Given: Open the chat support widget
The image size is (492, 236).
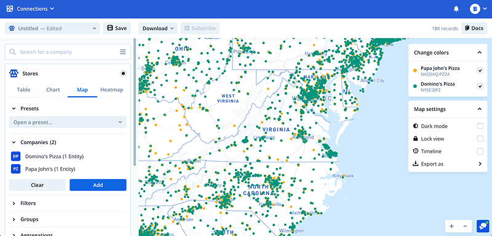Looking at the screenshot, I should (x=482, y=226).
